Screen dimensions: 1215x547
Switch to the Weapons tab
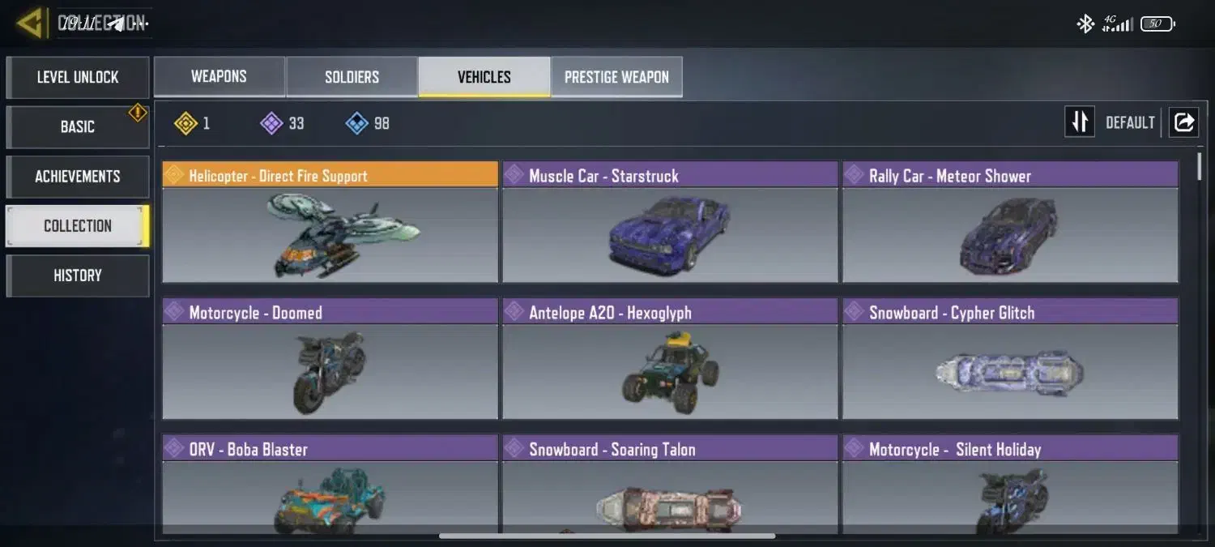click(219, 77)
